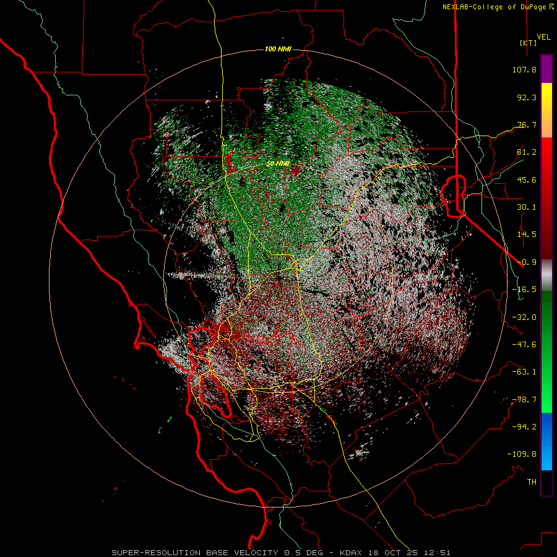Screen dimensions: 557x557
Task: Click the purple segment of the color bar
Action: click(x=546, y=69)
